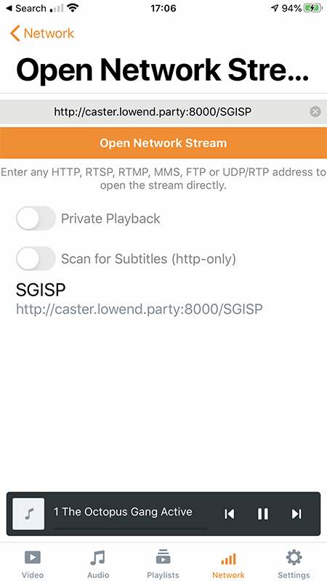Pause the currently playing track

click(263, 514)
